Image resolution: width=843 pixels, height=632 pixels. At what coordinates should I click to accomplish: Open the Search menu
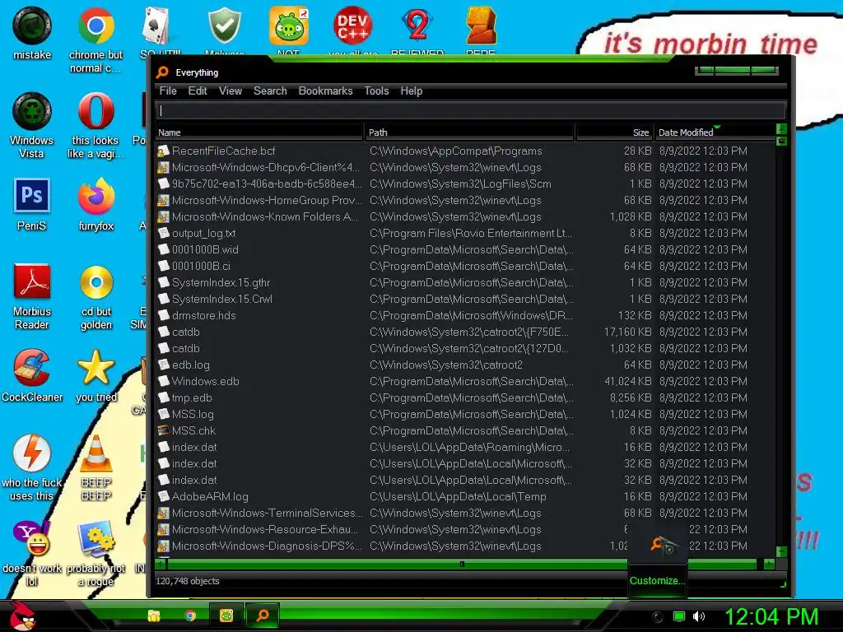click(x=270, y=91)
